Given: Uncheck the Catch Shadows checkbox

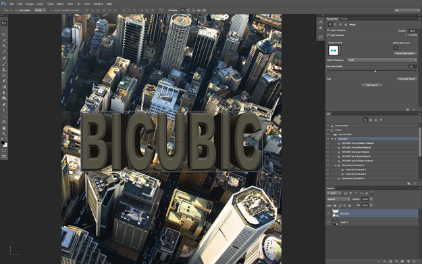Looking at the screenshot, I should (328, 30).
